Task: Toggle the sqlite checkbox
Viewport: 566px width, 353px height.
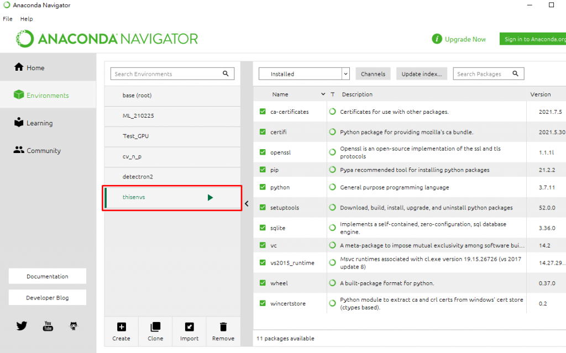Action: pos(263,228)
